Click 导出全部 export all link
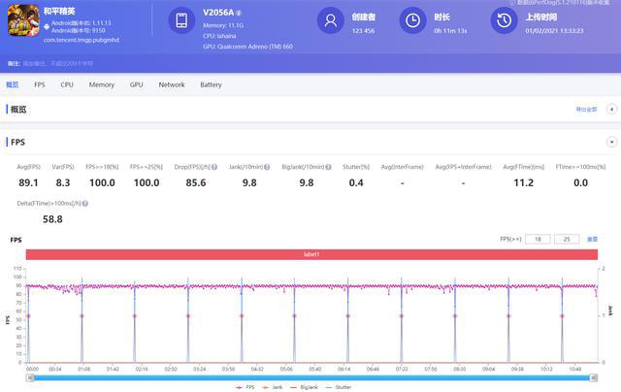The width and height of the screenshot is (621, 392). (x=586, y=110)
